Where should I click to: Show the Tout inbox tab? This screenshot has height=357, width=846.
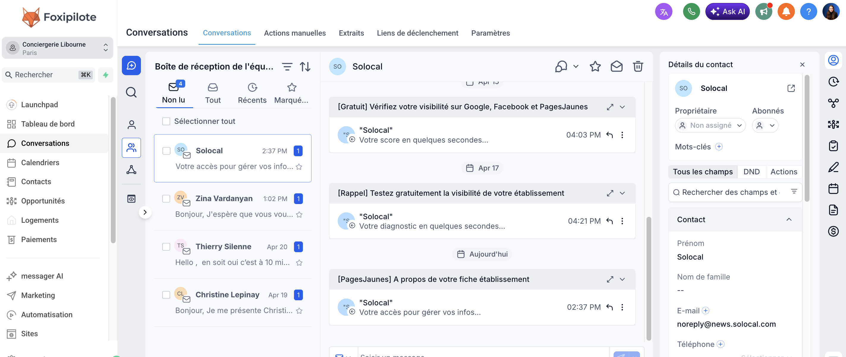coord(213,94)
